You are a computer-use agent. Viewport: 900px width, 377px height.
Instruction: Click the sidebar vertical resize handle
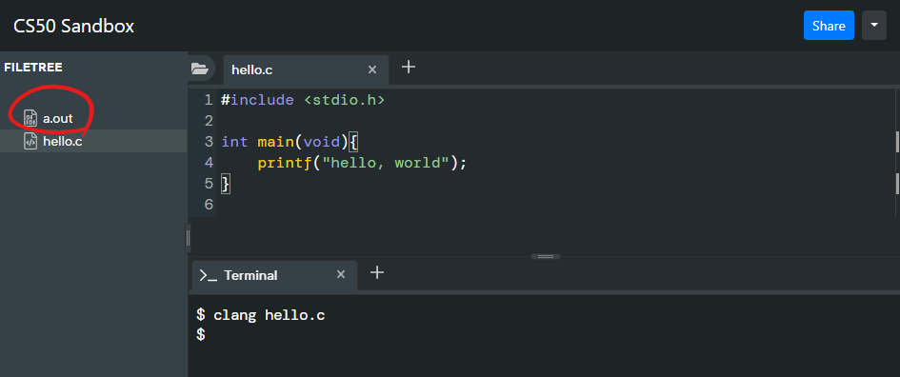click(188, 238)
